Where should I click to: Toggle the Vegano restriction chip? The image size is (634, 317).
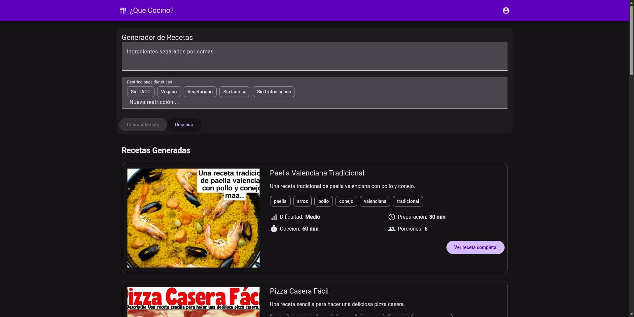point(169,92)
